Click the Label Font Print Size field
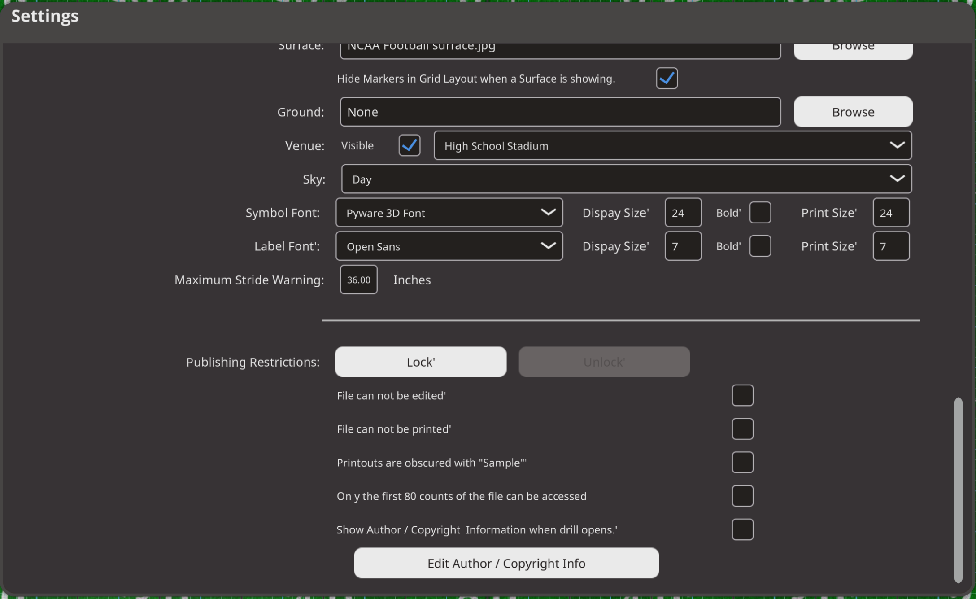The width and height of the screenshot is (976, 599). pyautogui.click(x=891, y=246)
